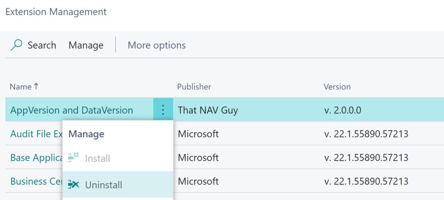Open the Manage toolbar menu
Viewport: 444px width, 200px height.
click(86, 45)
